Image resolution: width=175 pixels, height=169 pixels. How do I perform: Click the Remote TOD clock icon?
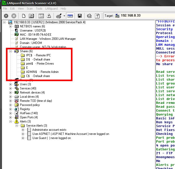point(17,101)
